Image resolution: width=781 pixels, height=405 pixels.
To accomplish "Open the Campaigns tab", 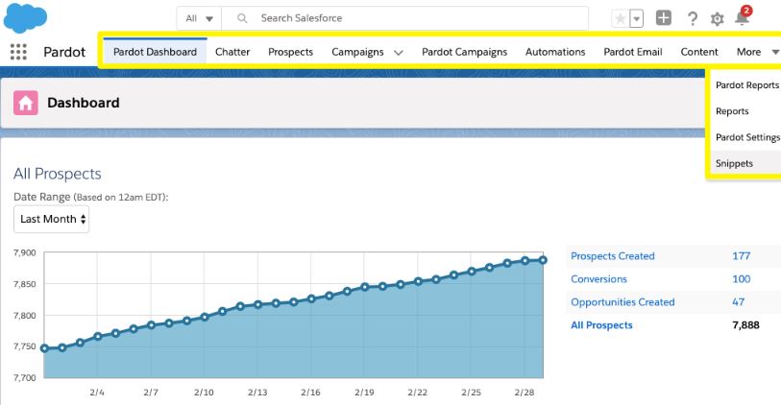I will coord(357,52).
